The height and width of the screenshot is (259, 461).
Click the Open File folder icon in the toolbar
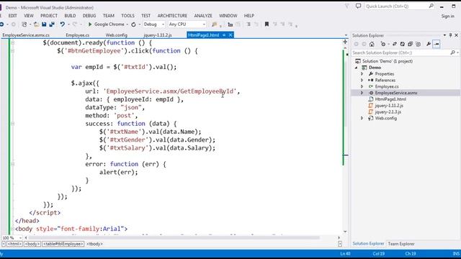click(36, 24)
